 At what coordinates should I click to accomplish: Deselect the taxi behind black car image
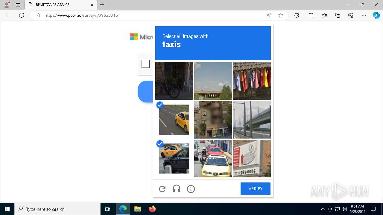[x=174, y=159]
